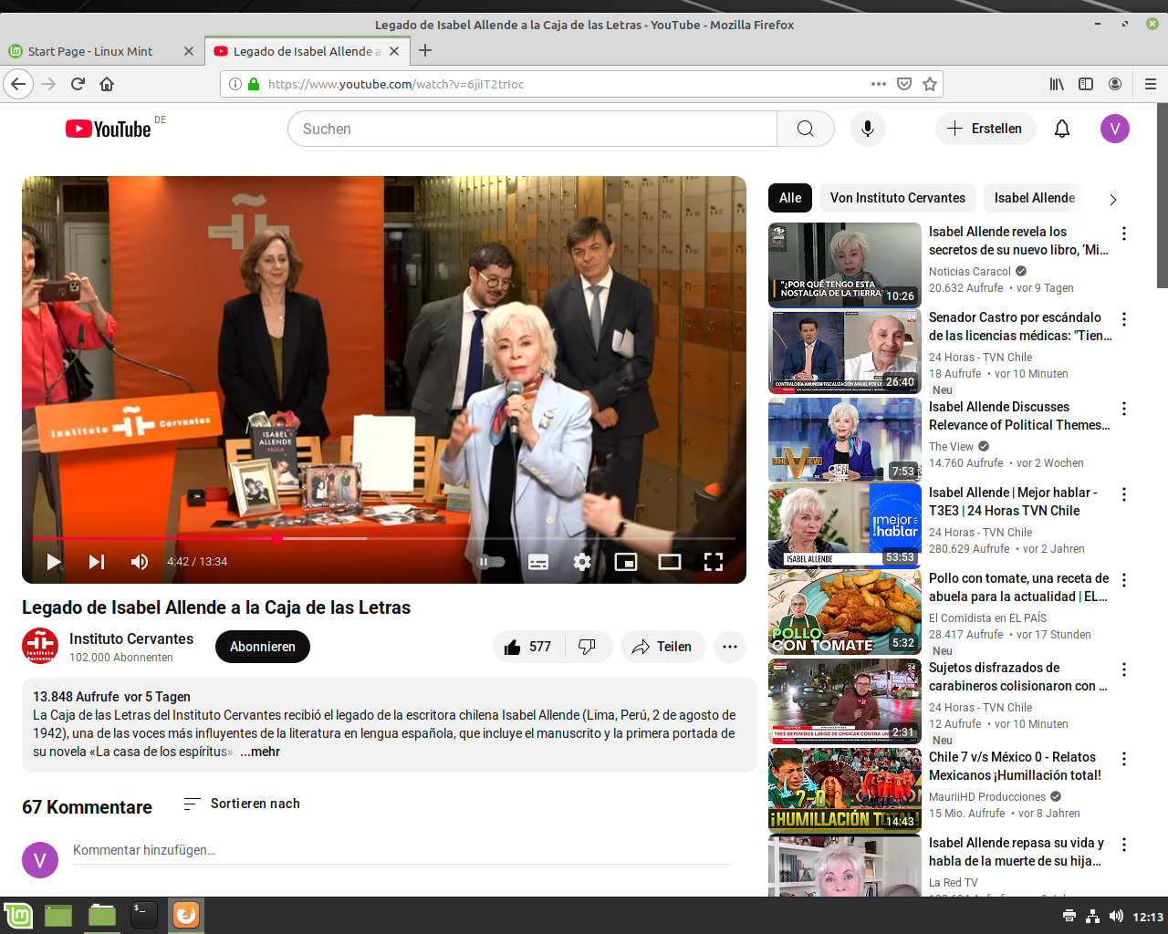
Task: Seek on the video progress bar
Action: (x=384, y=538)
